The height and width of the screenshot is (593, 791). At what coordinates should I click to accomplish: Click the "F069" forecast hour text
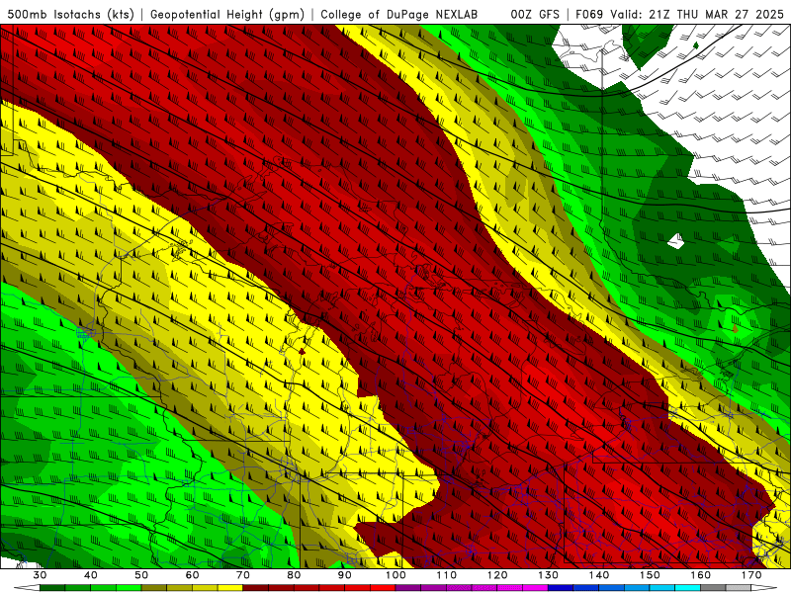click(x=589, y=14)
